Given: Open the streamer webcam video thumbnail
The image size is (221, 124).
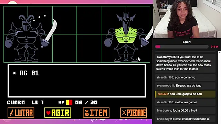Looking at the screenshot, I should pos(187,19).
